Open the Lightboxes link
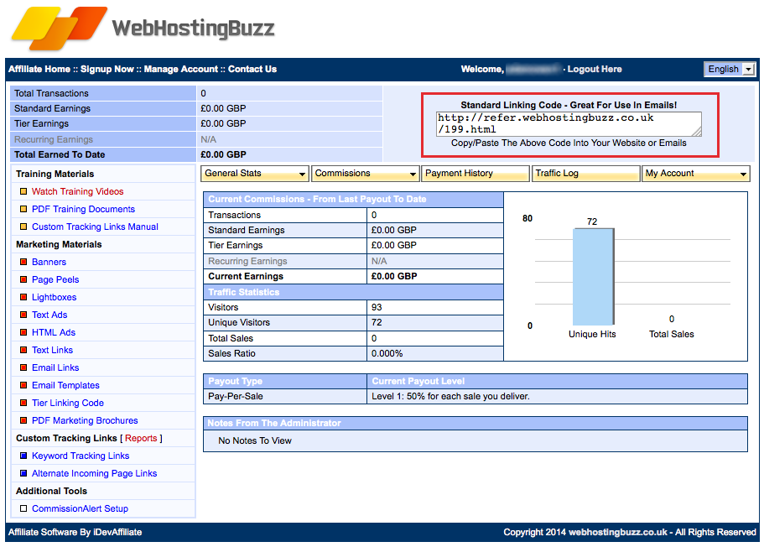Image resolution: width=764 pixels, height=547 pixels. [x=54, y=297]
